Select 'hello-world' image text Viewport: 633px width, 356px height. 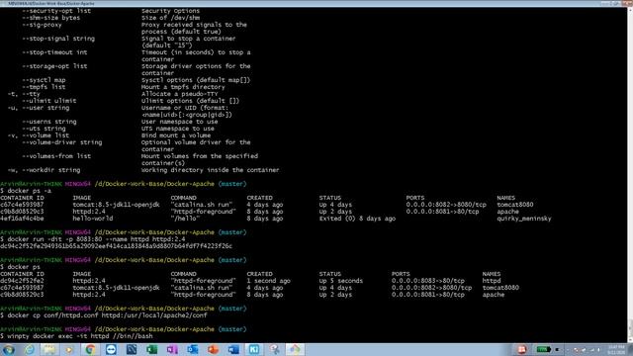click(93, 219)
